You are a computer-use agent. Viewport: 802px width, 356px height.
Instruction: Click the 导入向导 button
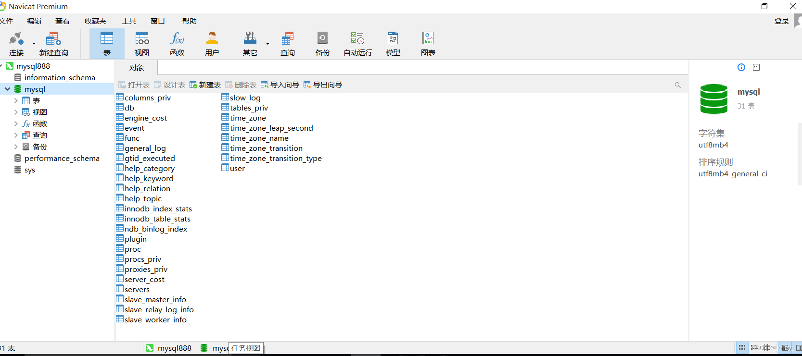click(x=280, y=85)
